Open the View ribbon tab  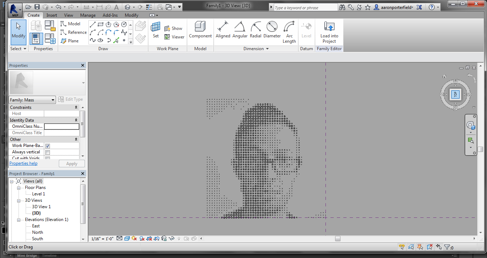68,15
